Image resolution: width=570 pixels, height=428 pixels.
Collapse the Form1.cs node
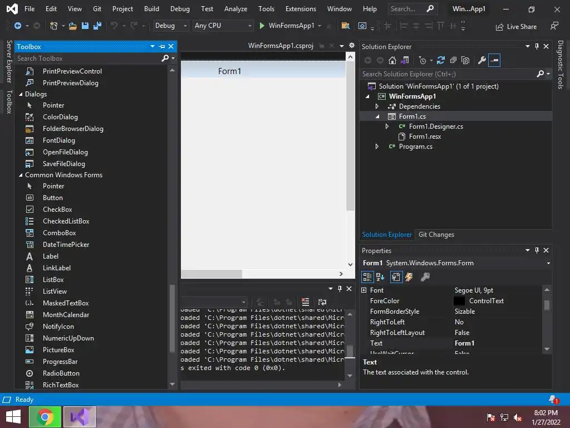coord(377,116)
